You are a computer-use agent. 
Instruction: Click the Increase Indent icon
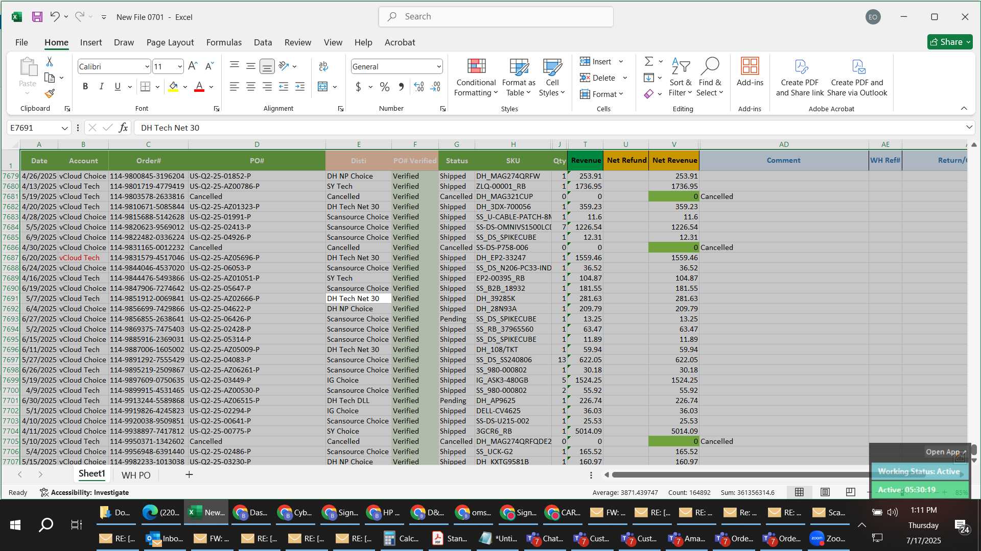300,87
